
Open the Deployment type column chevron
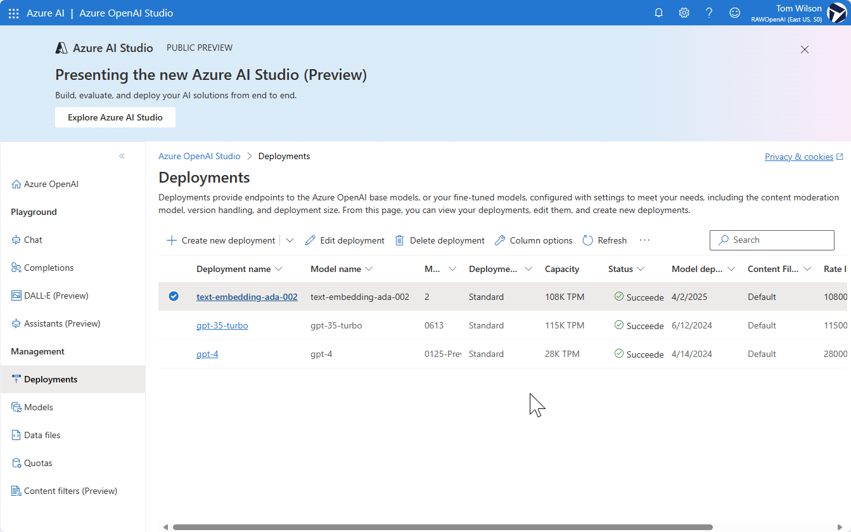coord(528,269)
